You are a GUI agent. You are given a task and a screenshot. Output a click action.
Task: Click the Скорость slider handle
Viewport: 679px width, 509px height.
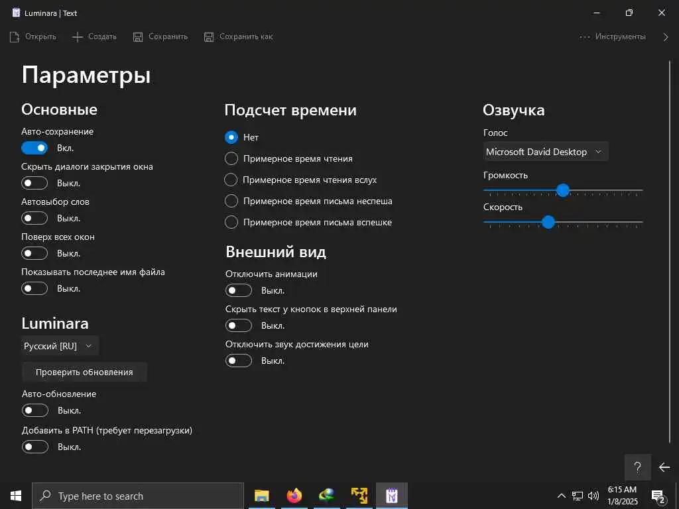(548, 222)
